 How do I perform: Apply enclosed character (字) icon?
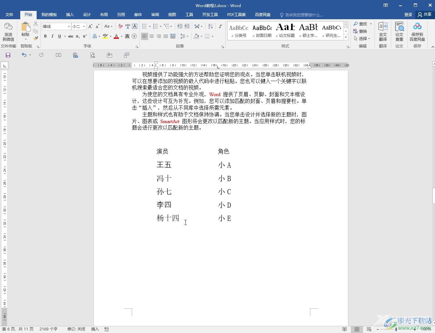134,36
